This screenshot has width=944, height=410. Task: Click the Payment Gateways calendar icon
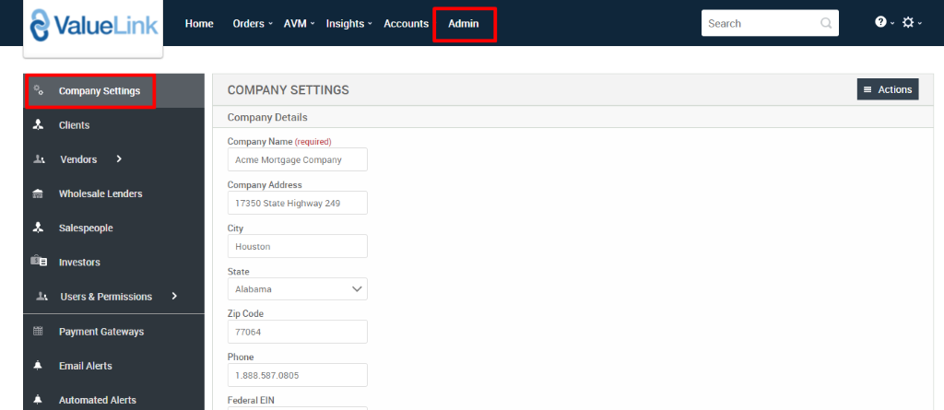[39, 332]
